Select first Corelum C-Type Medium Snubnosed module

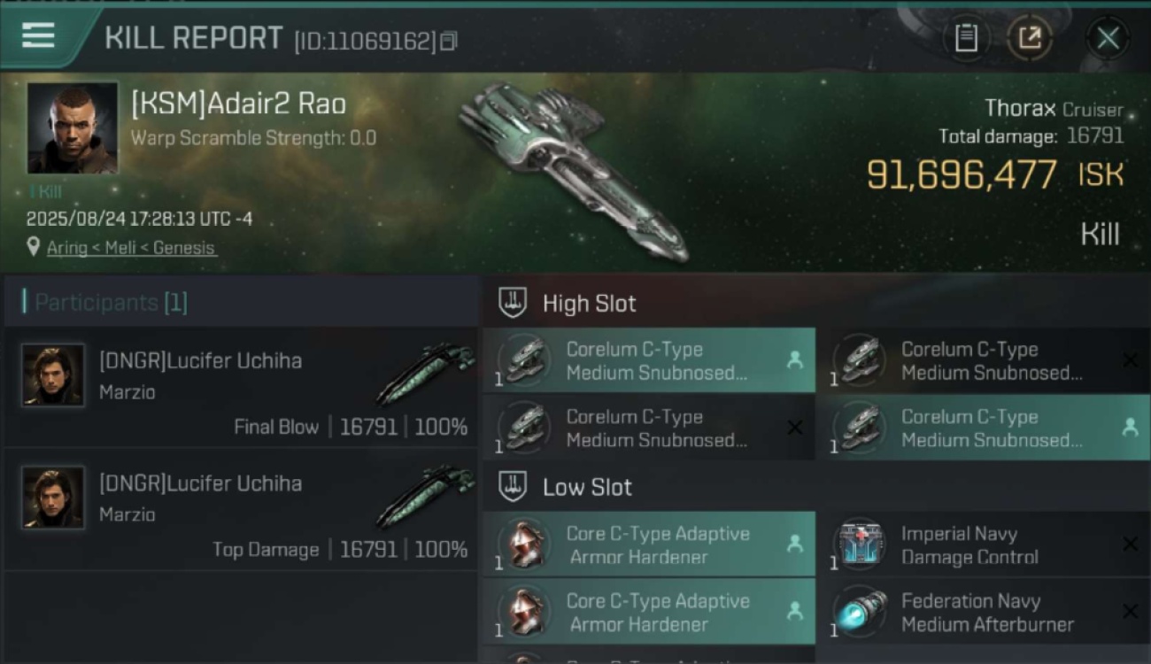(649, 360)
